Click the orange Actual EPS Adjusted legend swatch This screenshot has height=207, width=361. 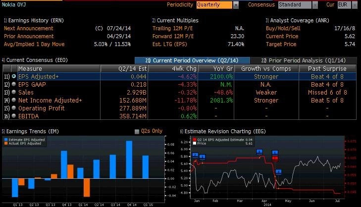click(6, 143)
